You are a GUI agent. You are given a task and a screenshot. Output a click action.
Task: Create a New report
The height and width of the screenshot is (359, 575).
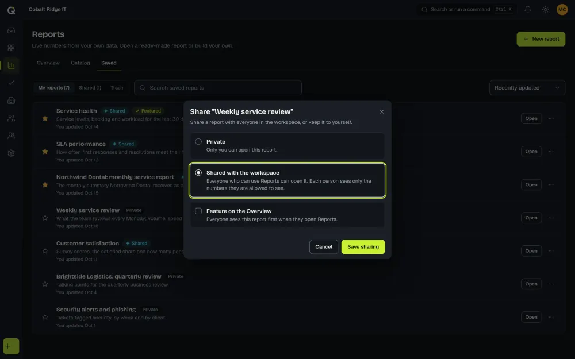[541, 39]
